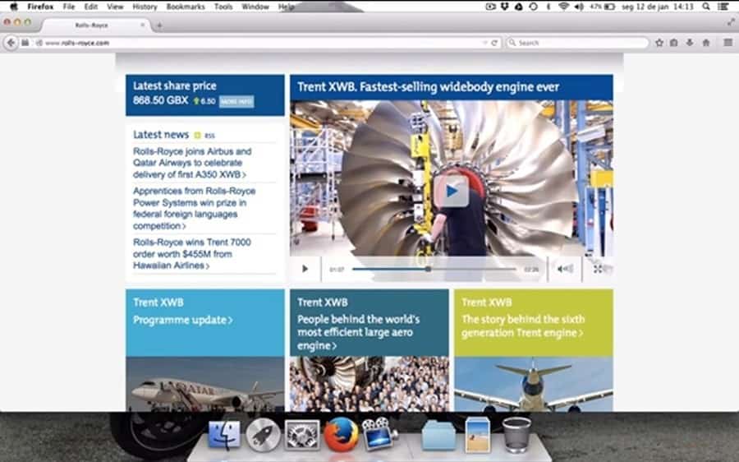Viewport: 739px width, 462px height.
Task: Open the Tools menu
Action: (x=223, y=7)
